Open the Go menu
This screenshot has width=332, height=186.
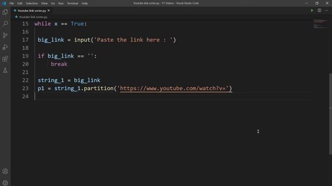[53, 3]
